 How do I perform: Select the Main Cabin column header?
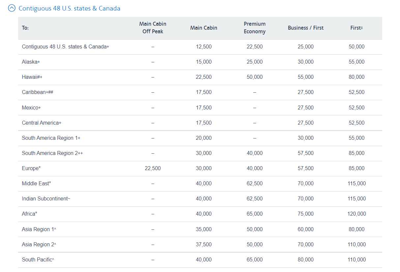point(204,28)
